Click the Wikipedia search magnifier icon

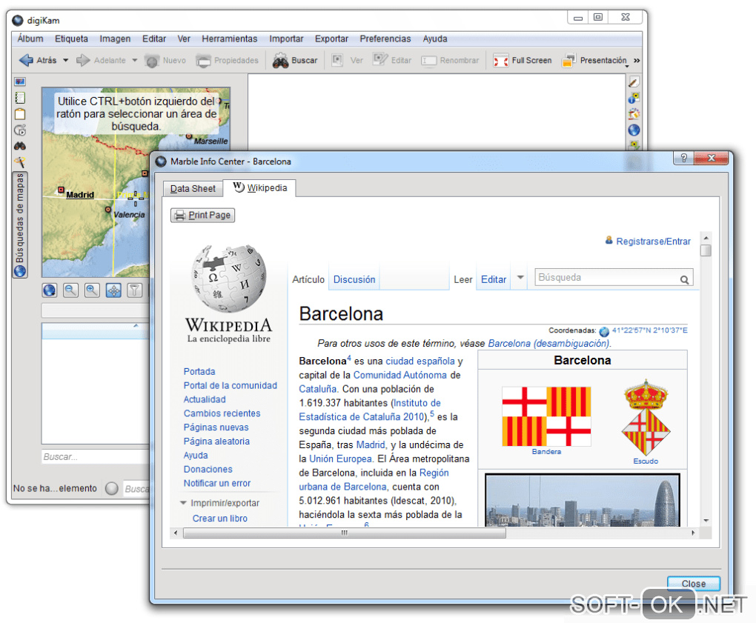click(x=684, y=279)
